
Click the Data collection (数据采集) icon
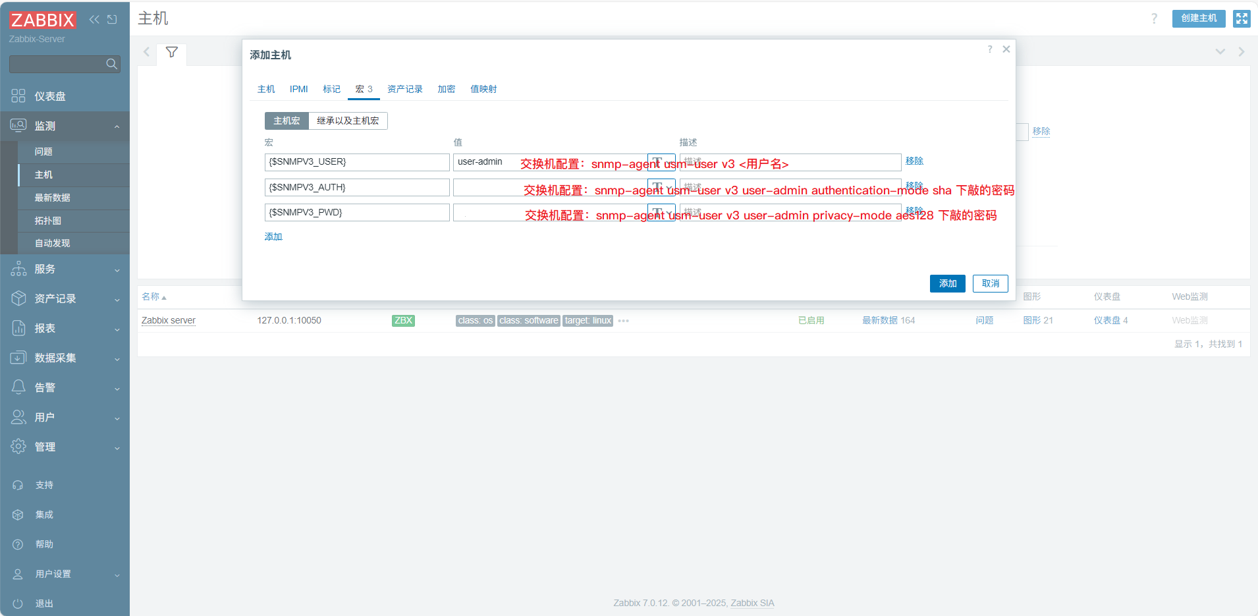[18, 358]
